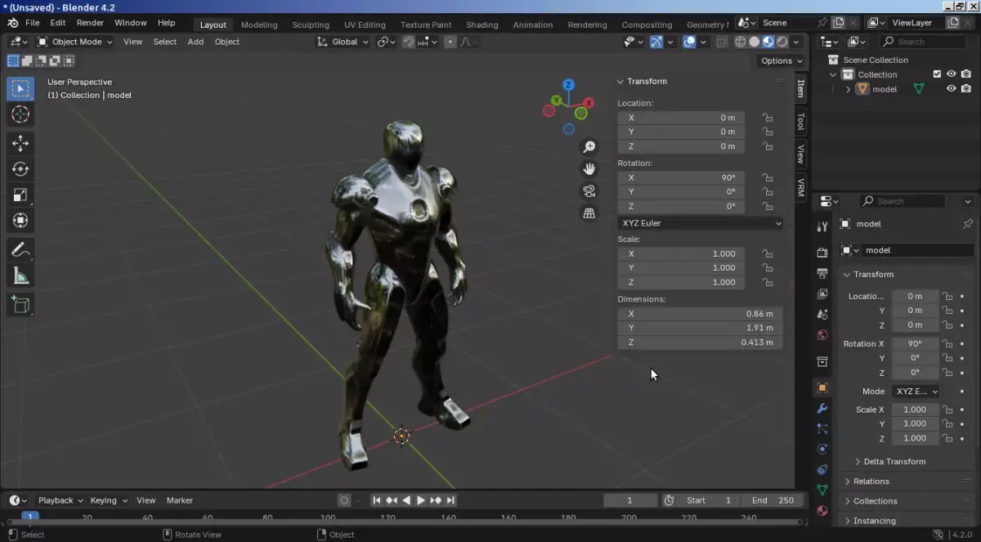Switch to rendered viewport shading
The width and height of the screenshot is (981, 542).
tap(782, 42)
